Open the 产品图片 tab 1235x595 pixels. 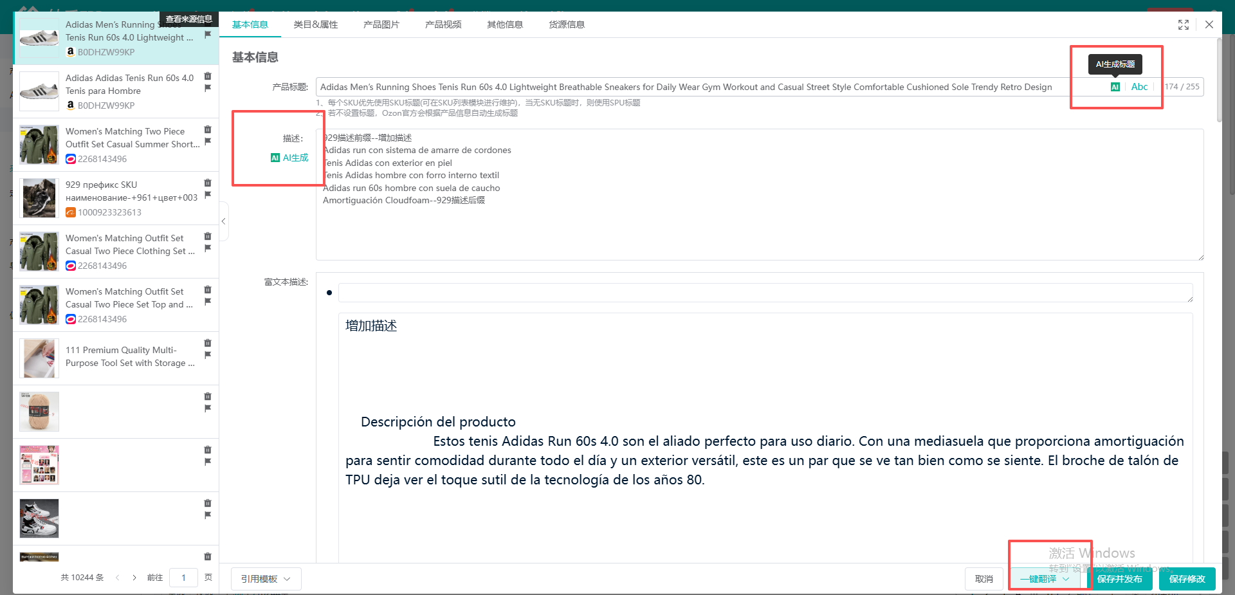tap(381, 24)
